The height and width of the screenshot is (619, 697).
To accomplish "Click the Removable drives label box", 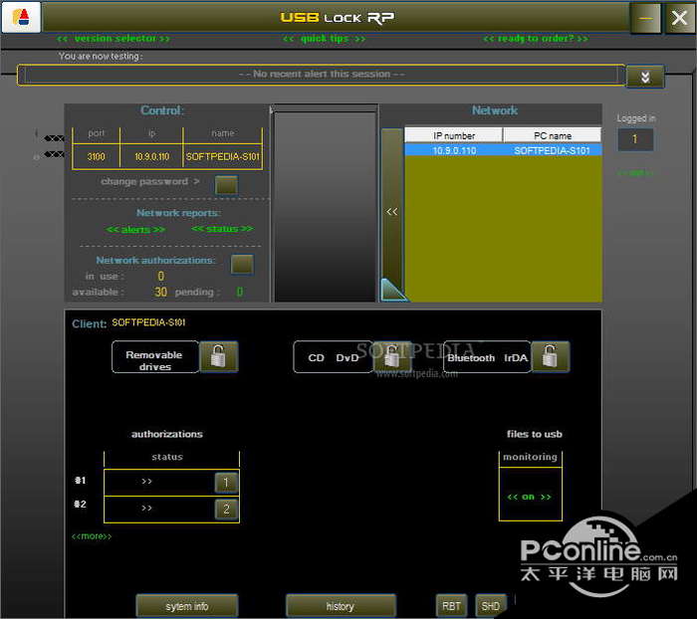I will pyautogui.click(x=154, y=357).
